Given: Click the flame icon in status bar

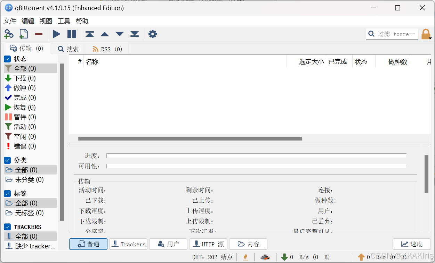Looking at the screenshot, I should tap(245, 257).
